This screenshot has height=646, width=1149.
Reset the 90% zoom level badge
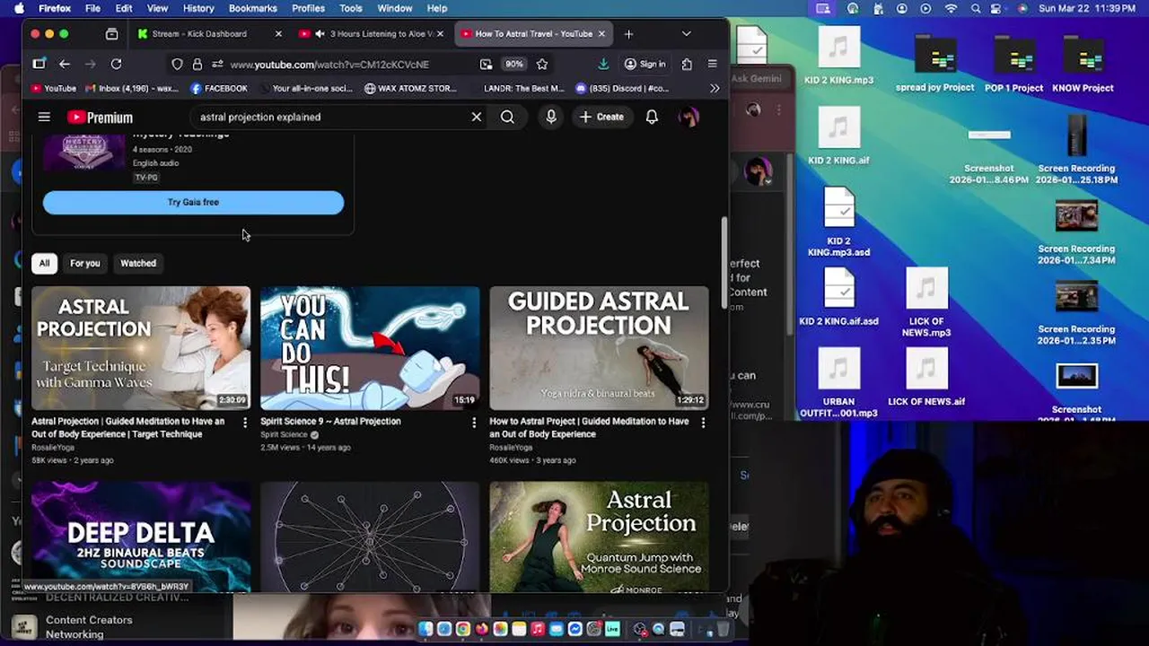pyautogui.click(x=513, y=64)
